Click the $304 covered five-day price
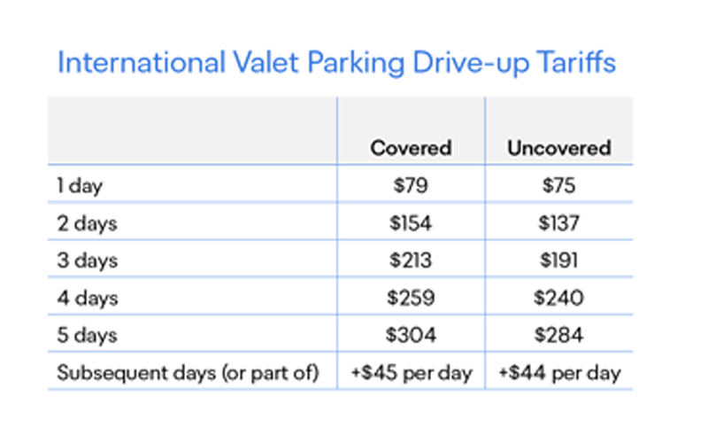 (411, 335)
